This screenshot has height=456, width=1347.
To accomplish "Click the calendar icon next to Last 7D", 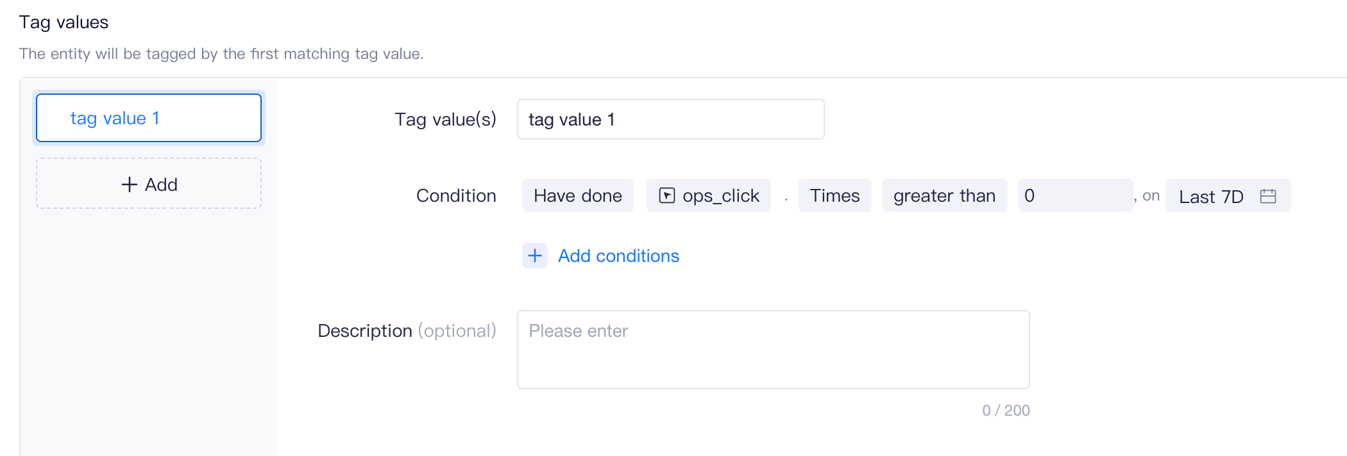I will coord(1267,196).
